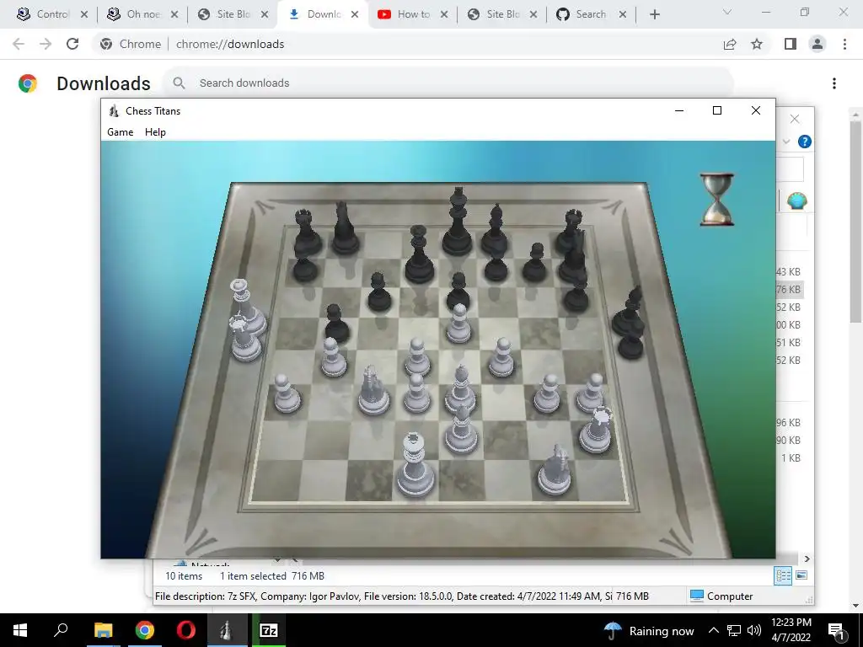Open the Raining now weather widget
Viewport: 863px width, 647px height.
(x=650, y=631)
